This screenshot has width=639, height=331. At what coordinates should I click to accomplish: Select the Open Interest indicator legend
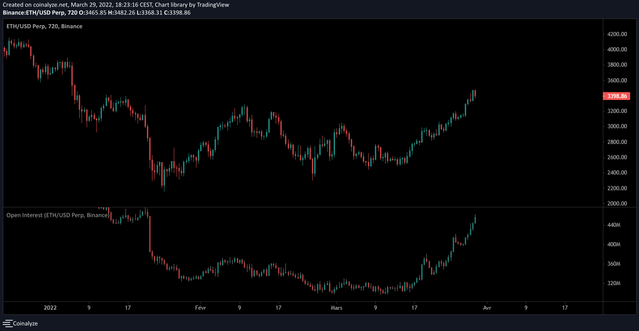click(x=57, y=215)
